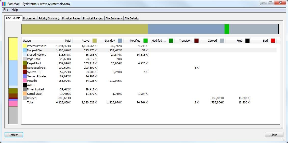Click the System PTE row swatch
The height and width of the screenshot is (143, 288).
[25, 72]
